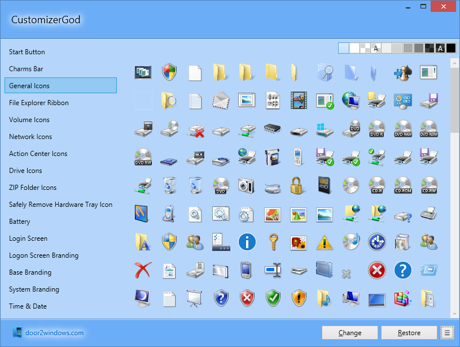Go to Volume Icons section

pyautogui.click(x=29, y=120)
